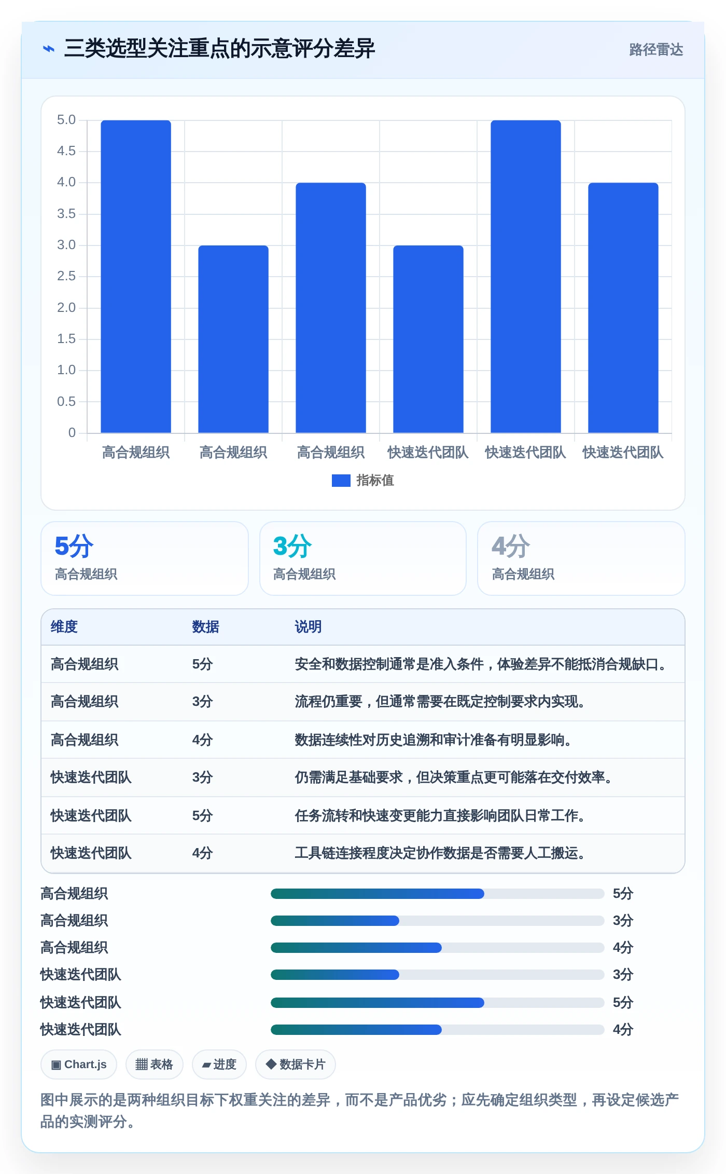Click the 高合规组织 bar reaching 4.0
This screenshot has width=726, height=1174.
point(331,308)
